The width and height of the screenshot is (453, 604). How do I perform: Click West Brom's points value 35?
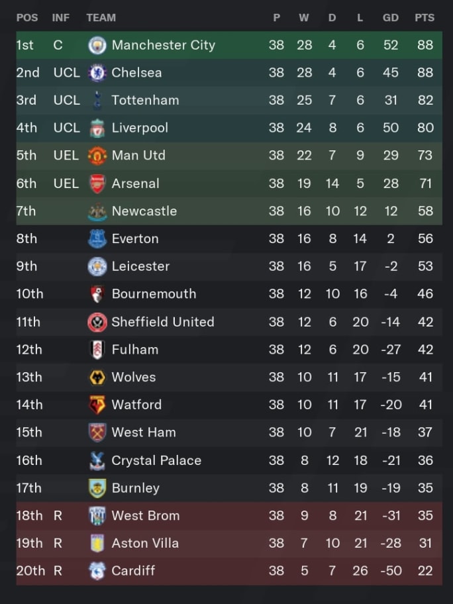[425, 515]
